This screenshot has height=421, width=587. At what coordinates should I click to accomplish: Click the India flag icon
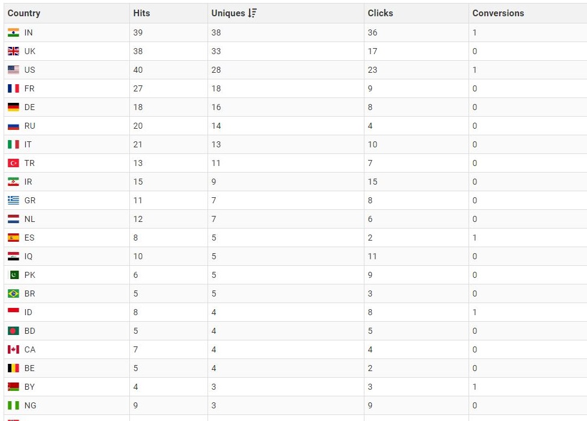13,32
